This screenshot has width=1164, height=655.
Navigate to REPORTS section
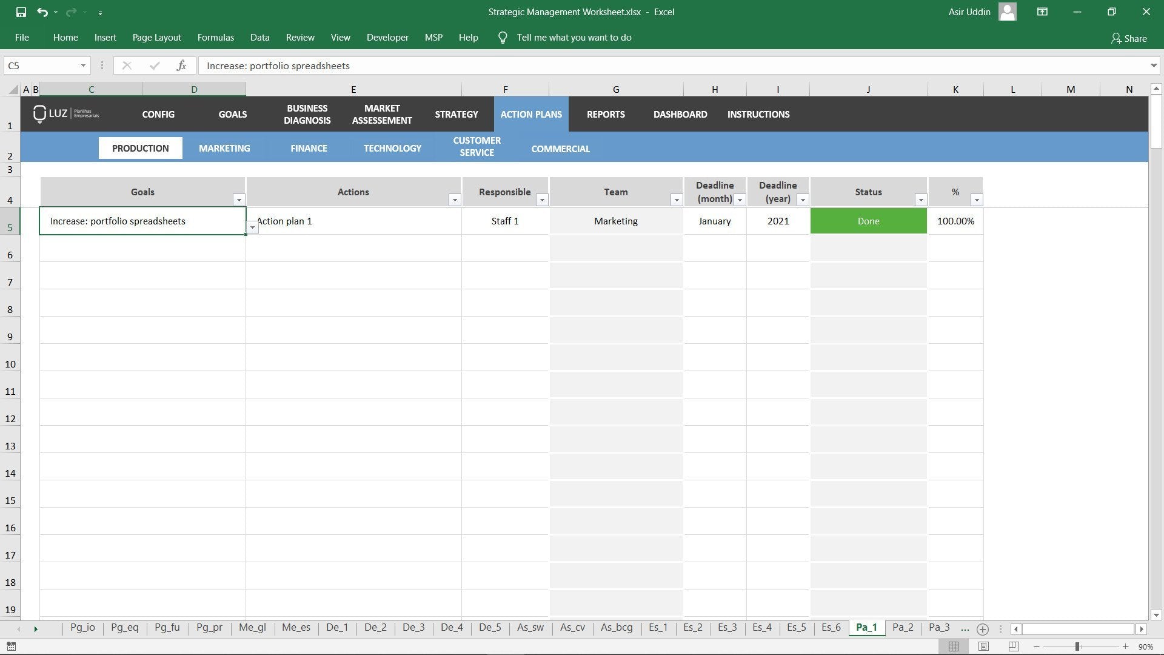[606, 113]
